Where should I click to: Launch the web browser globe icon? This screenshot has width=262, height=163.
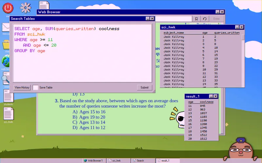(x=6, y=61)
